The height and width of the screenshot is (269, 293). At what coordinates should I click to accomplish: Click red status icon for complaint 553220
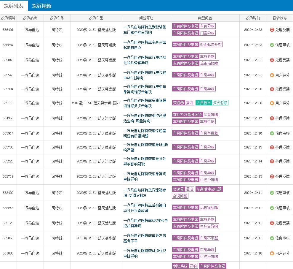coord(272,161)
